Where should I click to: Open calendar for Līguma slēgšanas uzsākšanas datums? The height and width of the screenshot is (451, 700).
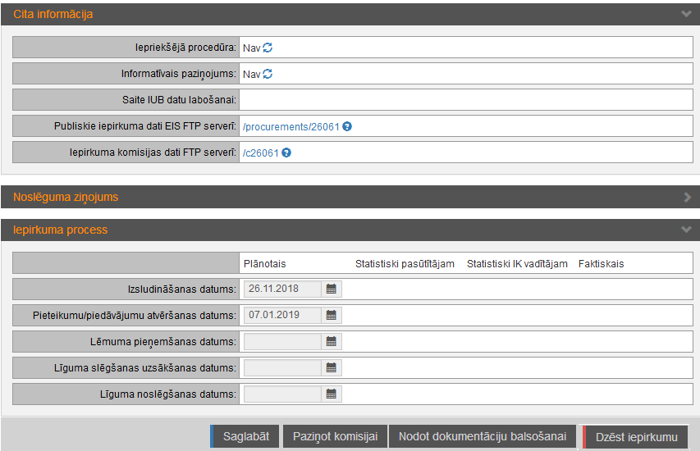332,367
